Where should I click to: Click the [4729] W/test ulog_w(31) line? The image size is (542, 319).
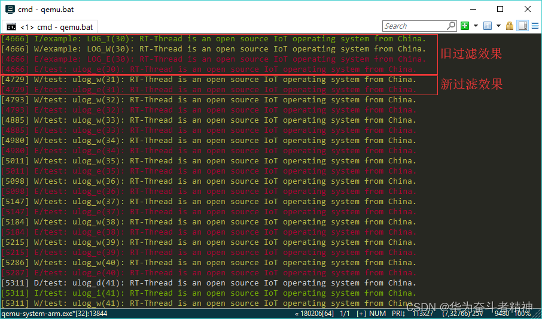208,80
